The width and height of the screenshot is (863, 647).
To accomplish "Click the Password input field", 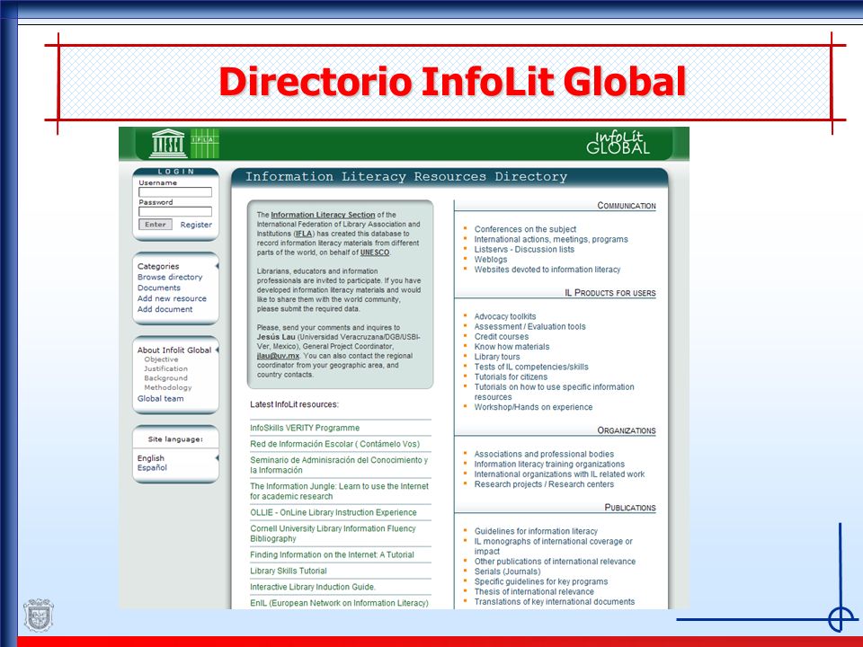I will coord(175,212).
